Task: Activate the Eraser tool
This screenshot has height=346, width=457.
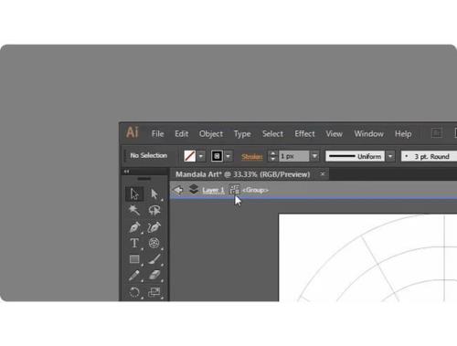Action: pos(154,276)
